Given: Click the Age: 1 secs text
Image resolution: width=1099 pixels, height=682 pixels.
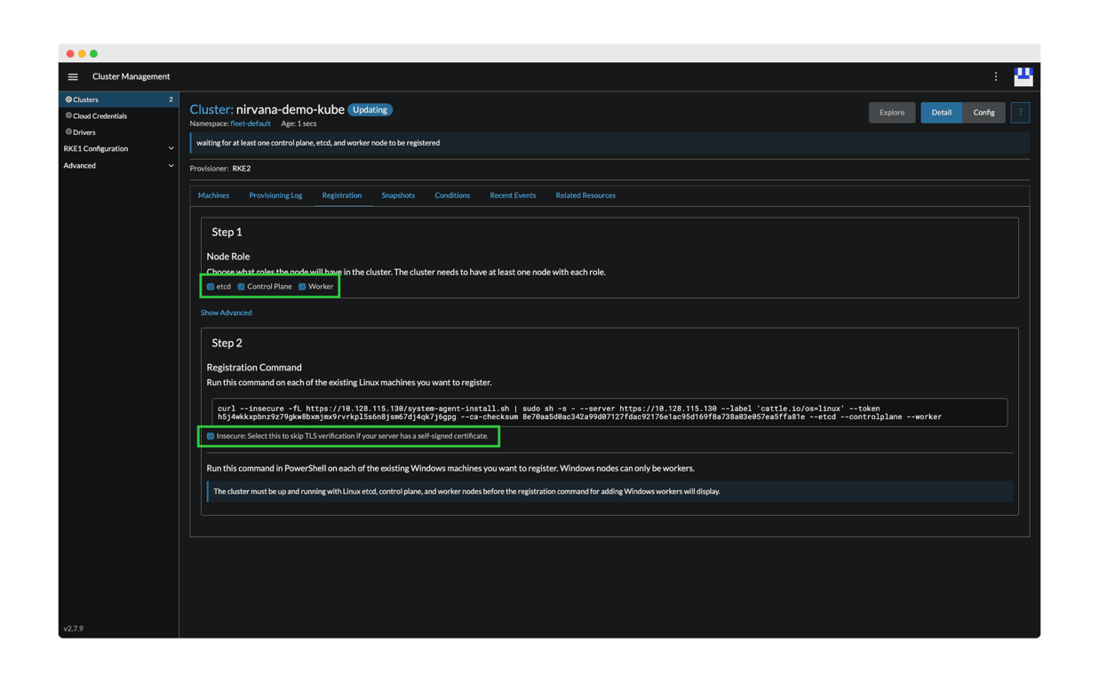Looking at the screenshot, I should [x=299, y=123].
